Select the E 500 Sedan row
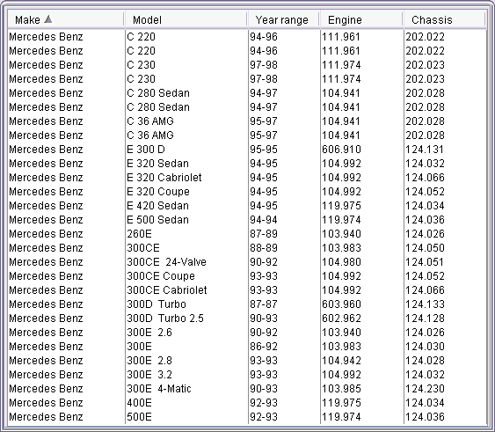 pos(247,220)
